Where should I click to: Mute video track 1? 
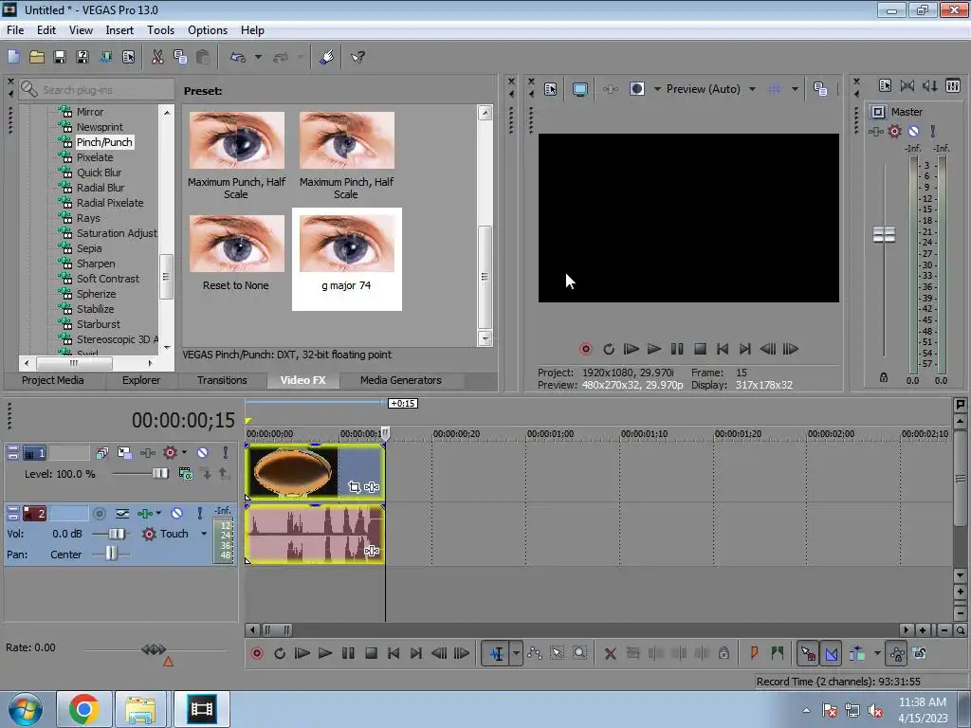(203, 452)
